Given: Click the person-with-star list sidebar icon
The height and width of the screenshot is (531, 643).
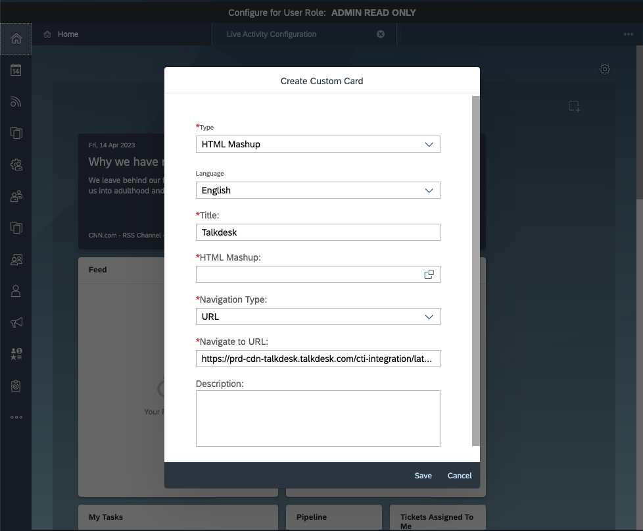Looking at the screenshot, I should 16,354.
